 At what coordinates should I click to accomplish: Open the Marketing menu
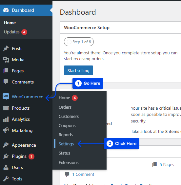click(x=22, y=131)
